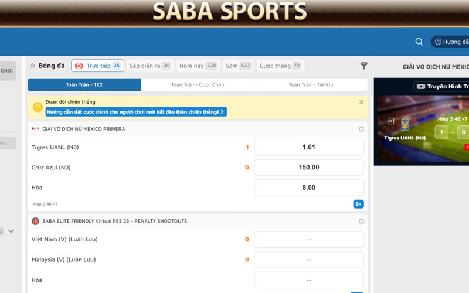The height and width of the screenshot is (293, 469).
Task: Click the Cruz Azul (Nữ) team name
Action: [51, 168]
